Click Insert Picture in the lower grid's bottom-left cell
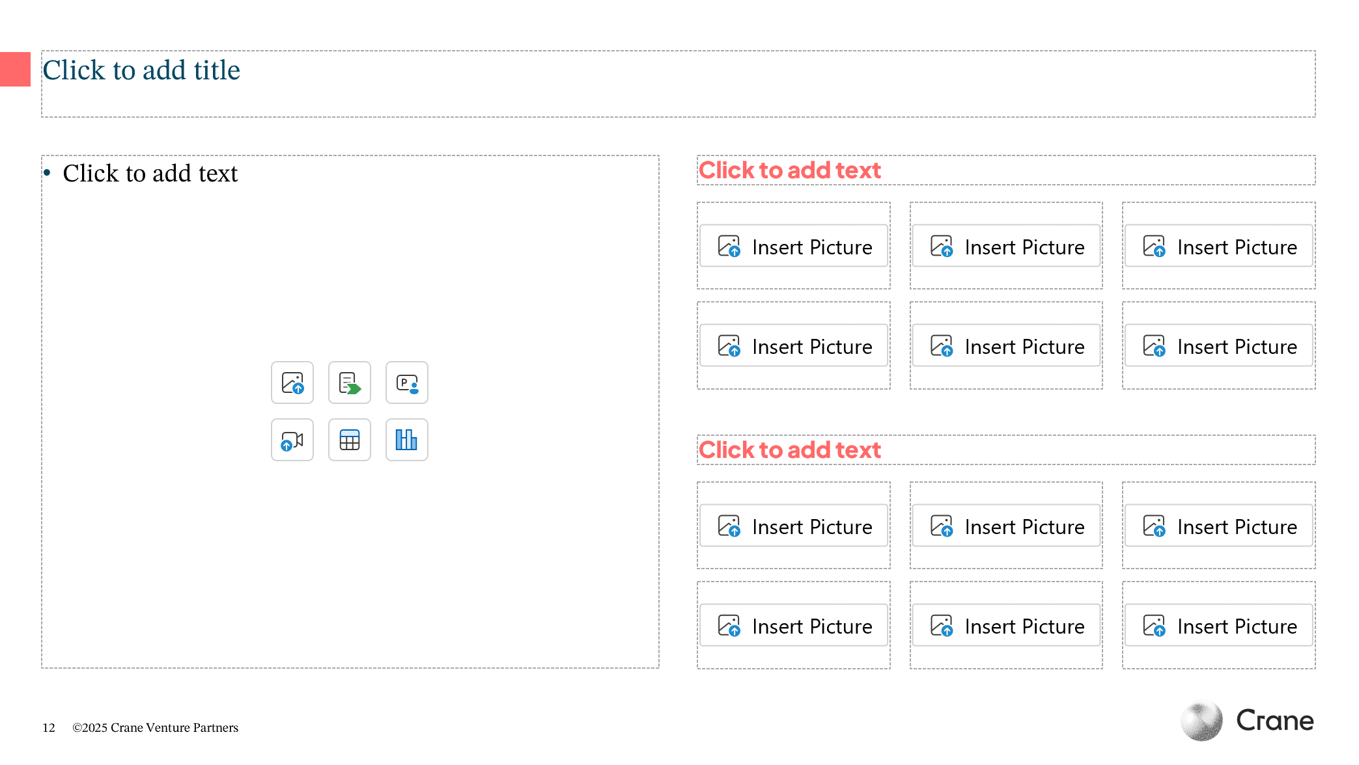The image size is (1359, 765). tap(794, 626)
